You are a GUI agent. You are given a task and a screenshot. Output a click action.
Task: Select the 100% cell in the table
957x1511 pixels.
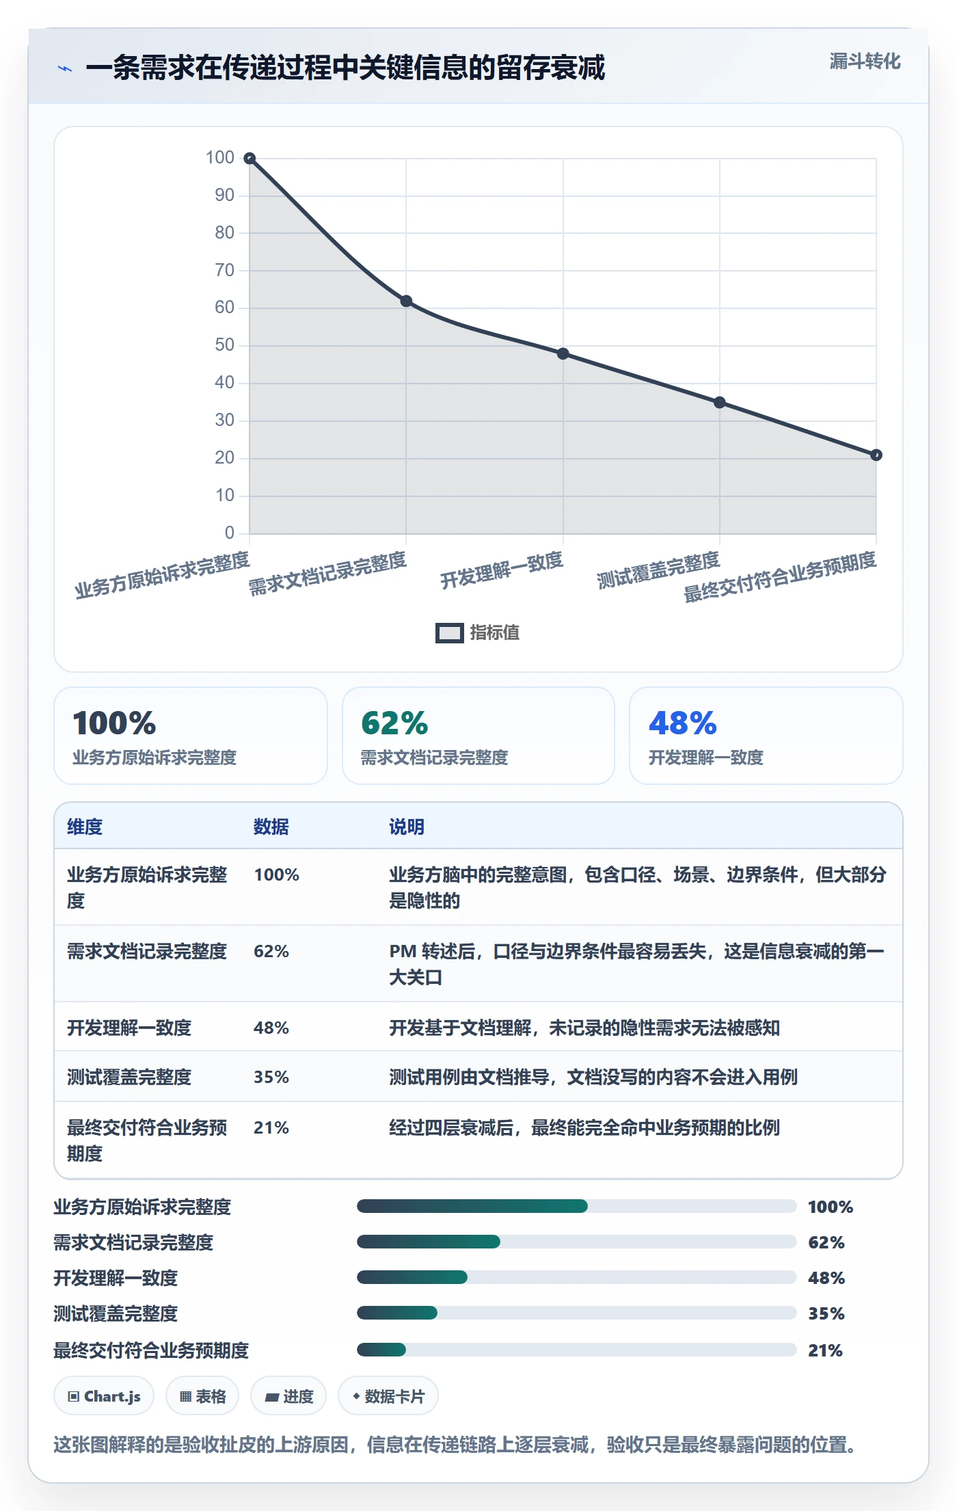point(277,874)
